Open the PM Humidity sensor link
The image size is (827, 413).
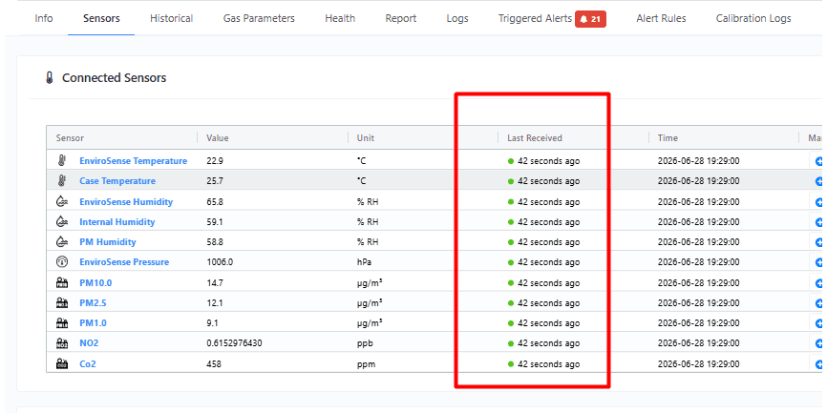pyautogui.click(x=108, y=242)
